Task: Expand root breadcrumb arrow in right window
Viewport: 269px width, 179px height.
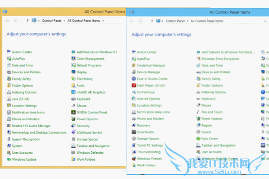Action: [163, 21]
